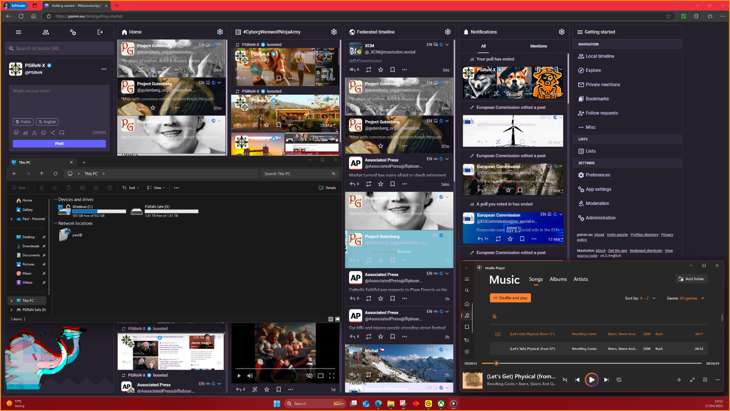Viewport: 730px width, 411px height.
Task: Open the emoji picker in compose box
Action: [x=43, y=133]
